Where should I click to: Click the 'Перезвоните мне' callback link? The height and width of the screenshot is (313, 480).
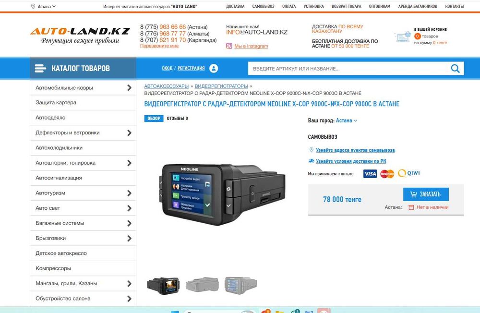click(159, 46)
